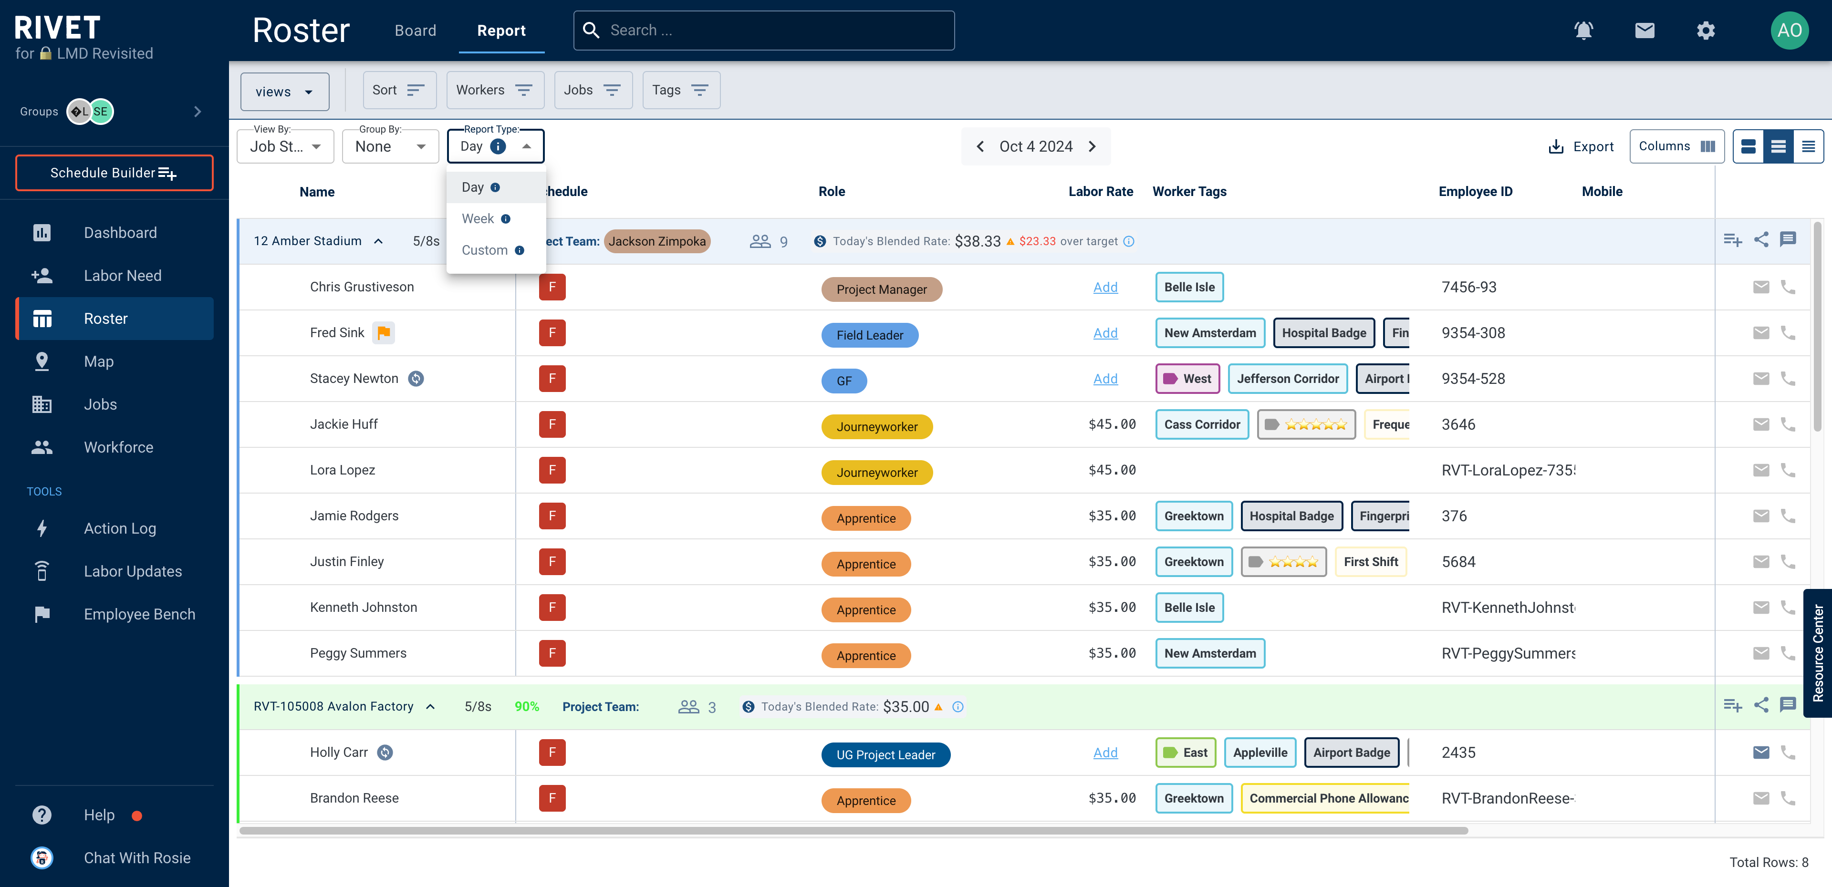Click the Help question mark icon

click(x=42, y=815)
